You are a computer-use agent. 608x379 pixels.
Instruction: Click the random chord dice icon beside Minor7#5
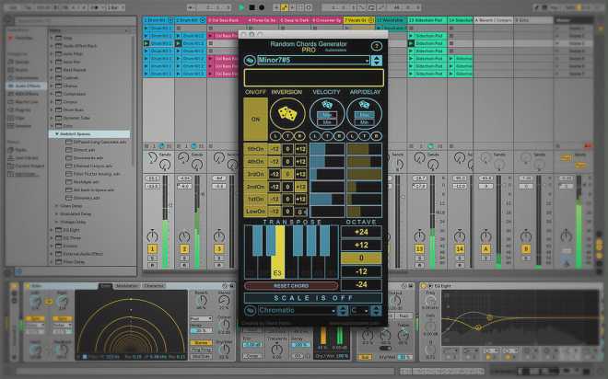click(250, 60)
